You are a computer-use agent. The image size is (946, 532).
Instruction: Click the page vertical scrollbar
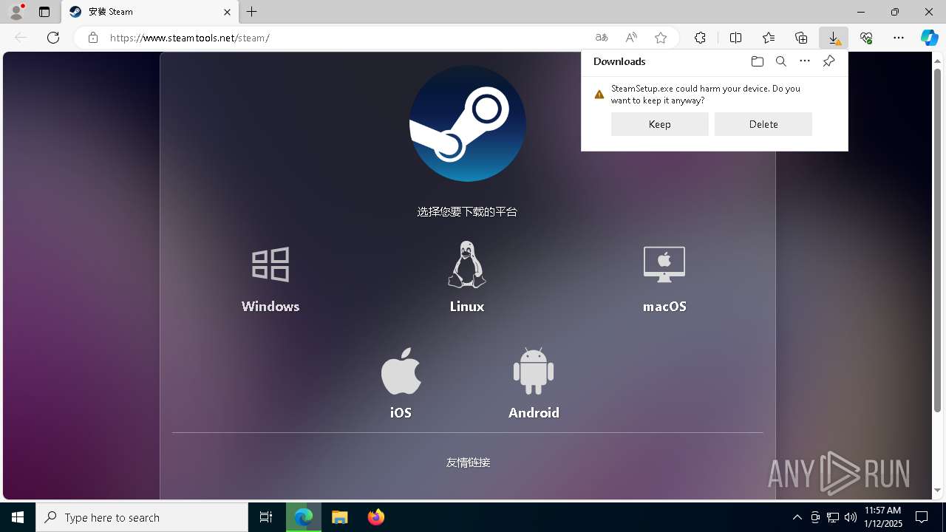pyautogui.click(x=937, y=239)
